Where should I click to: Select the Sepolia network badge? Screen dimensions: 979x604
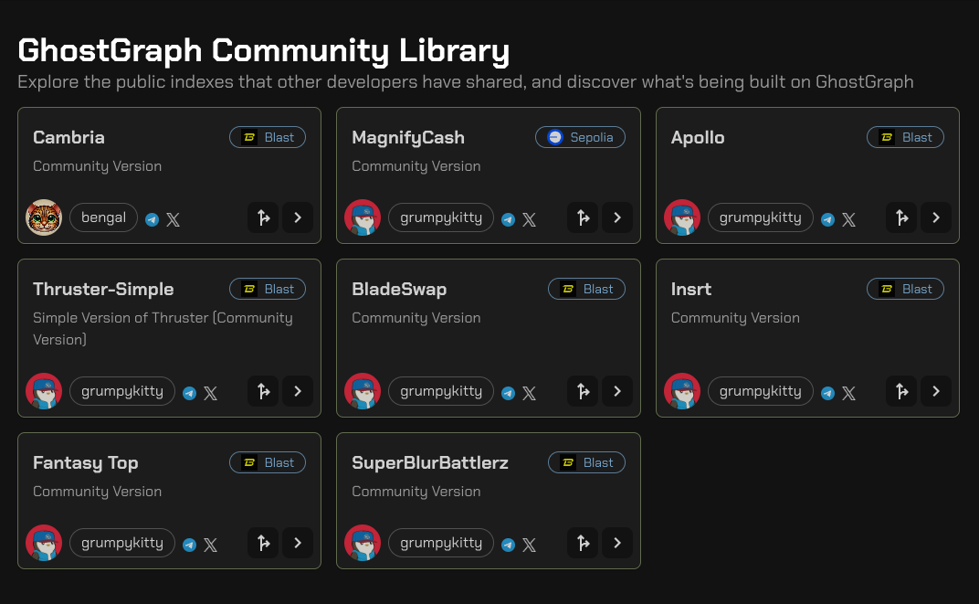coord(580,137)
